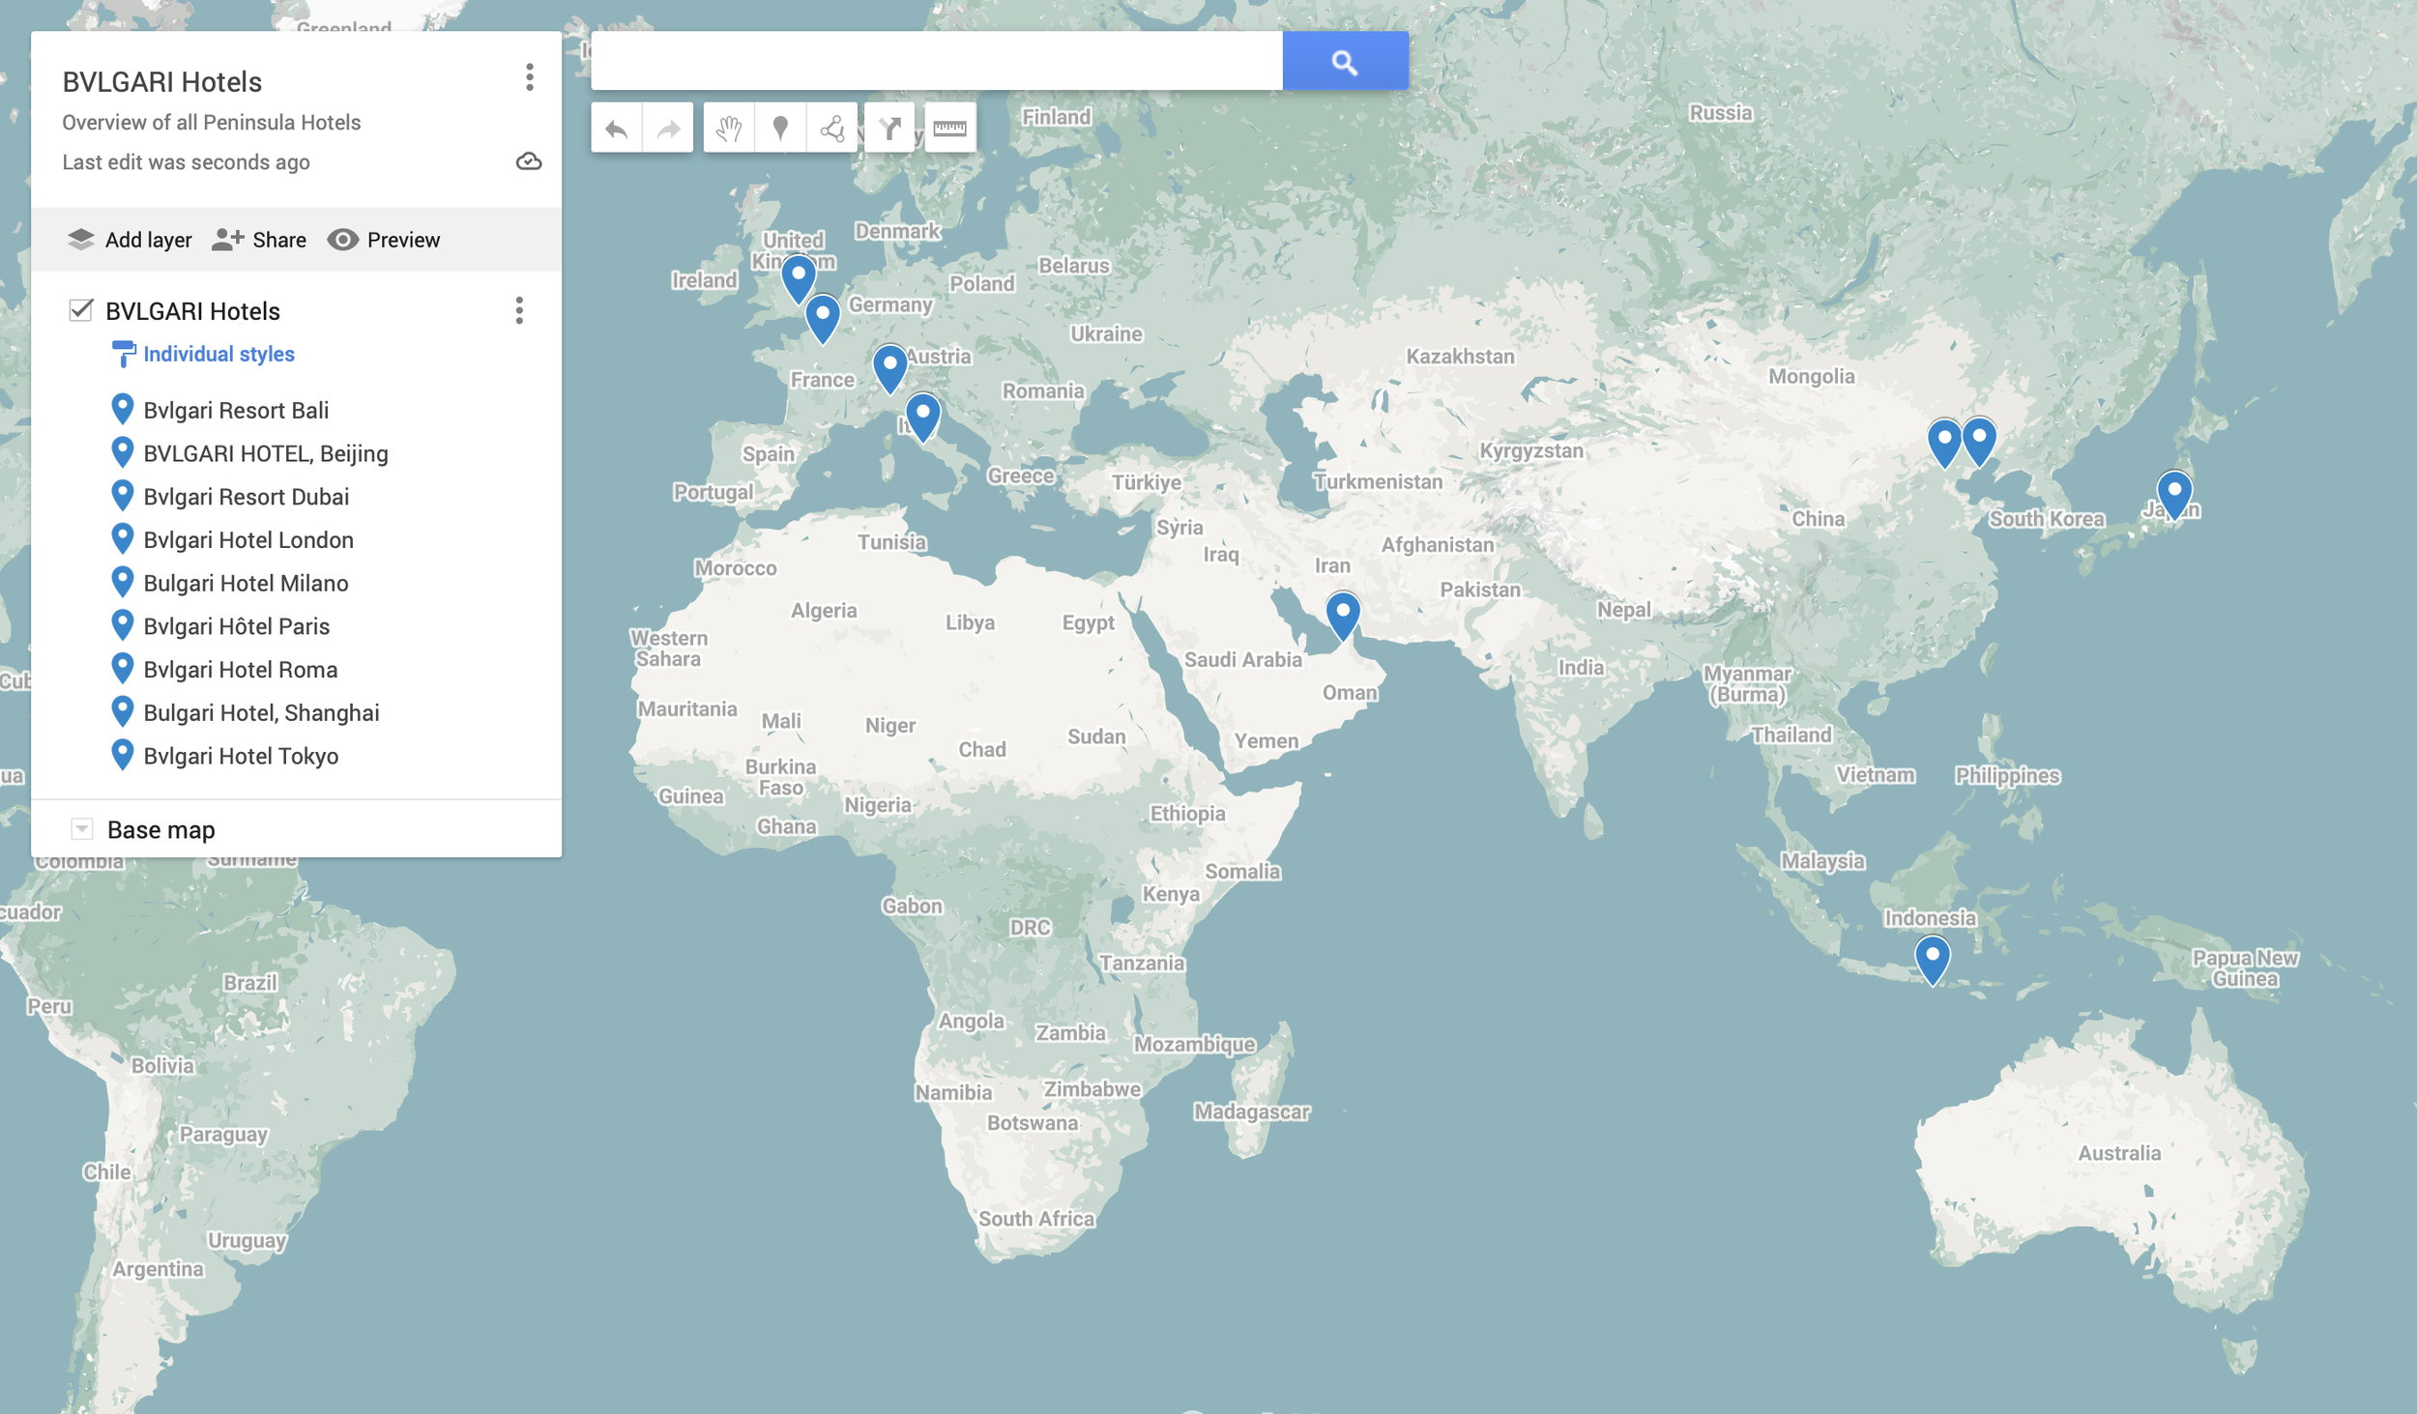The height and width of the screenshot is (1414, 2417).
Task: Select Bvlgari Hotel London in list
Action: [248, 539]
